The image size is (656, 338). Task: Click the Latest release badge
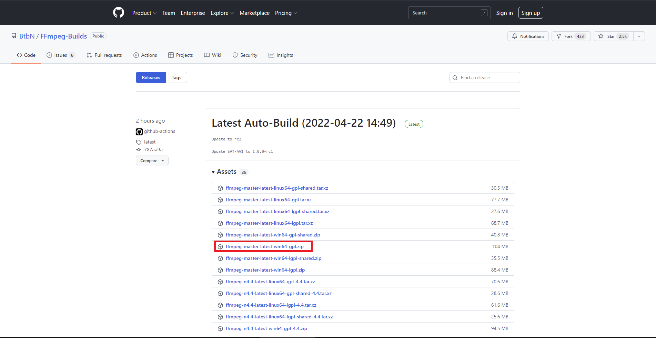pos(414,124)
